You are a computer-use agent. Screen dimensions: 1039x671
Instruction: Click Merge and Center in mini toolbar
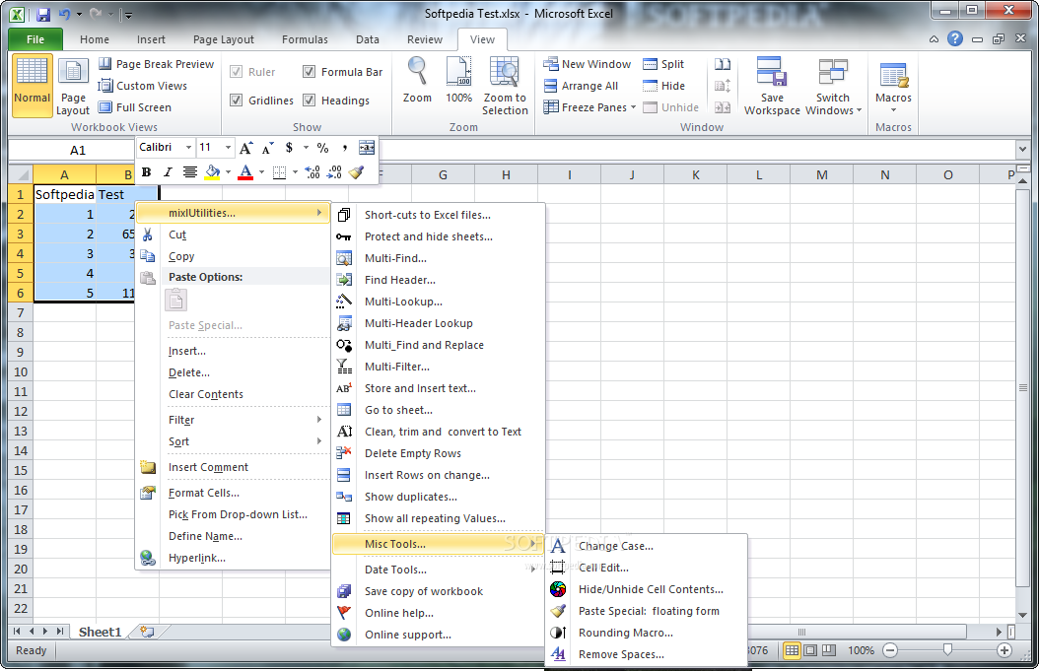(367, 148)
